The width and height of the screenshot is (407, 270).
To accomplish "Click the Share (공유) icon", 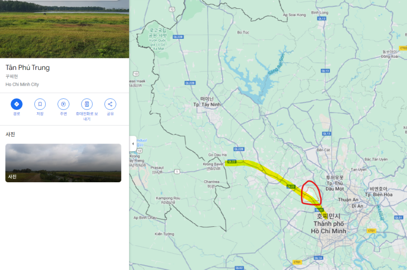I will pyautogui.click(x=110, y=104).
